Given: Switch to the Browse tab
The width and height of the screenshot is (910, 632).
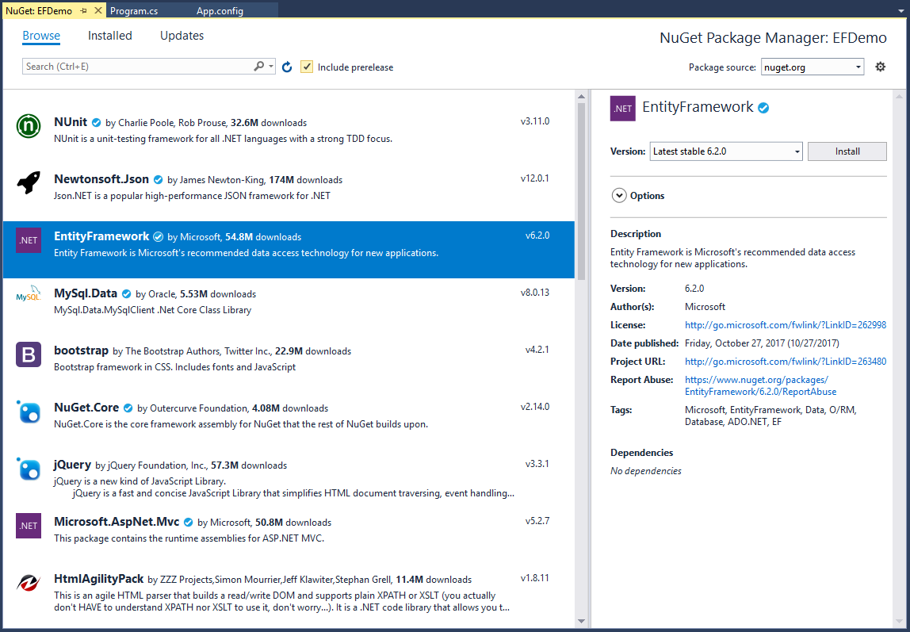Looking at the screenshot, I should [x=41, y=36].
